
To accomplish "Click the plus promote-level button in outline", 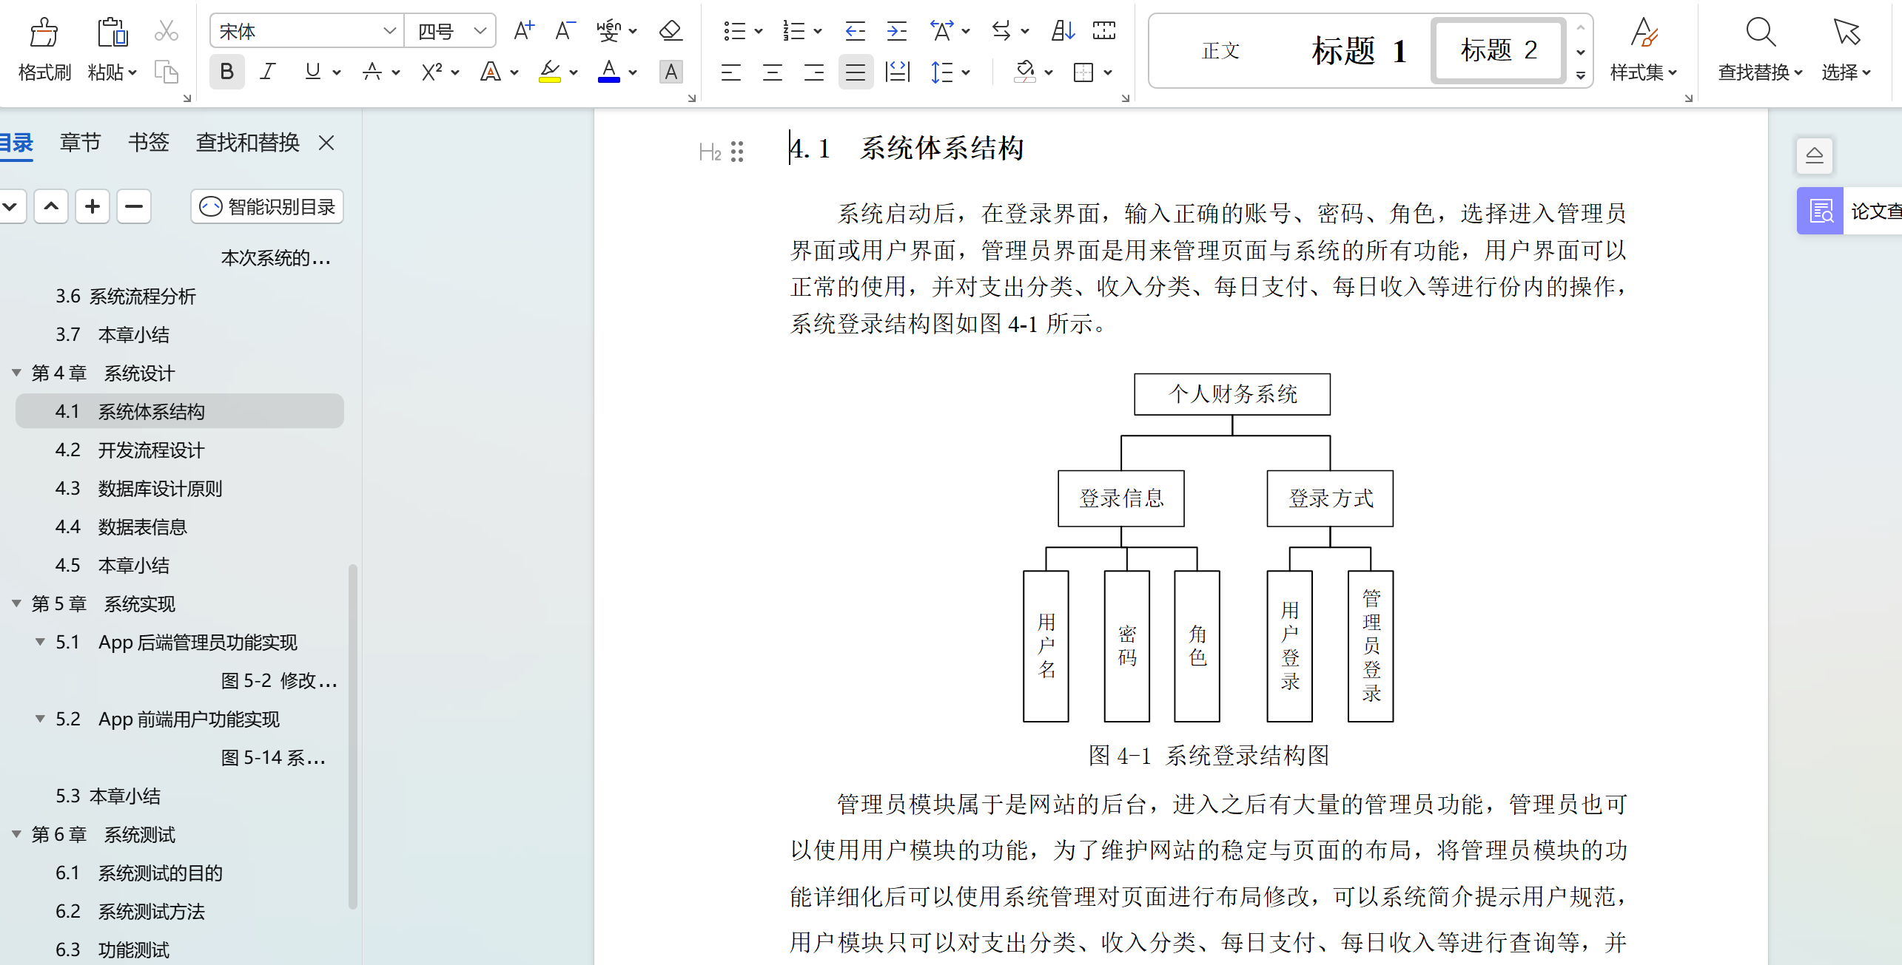I will coord(93,206).
